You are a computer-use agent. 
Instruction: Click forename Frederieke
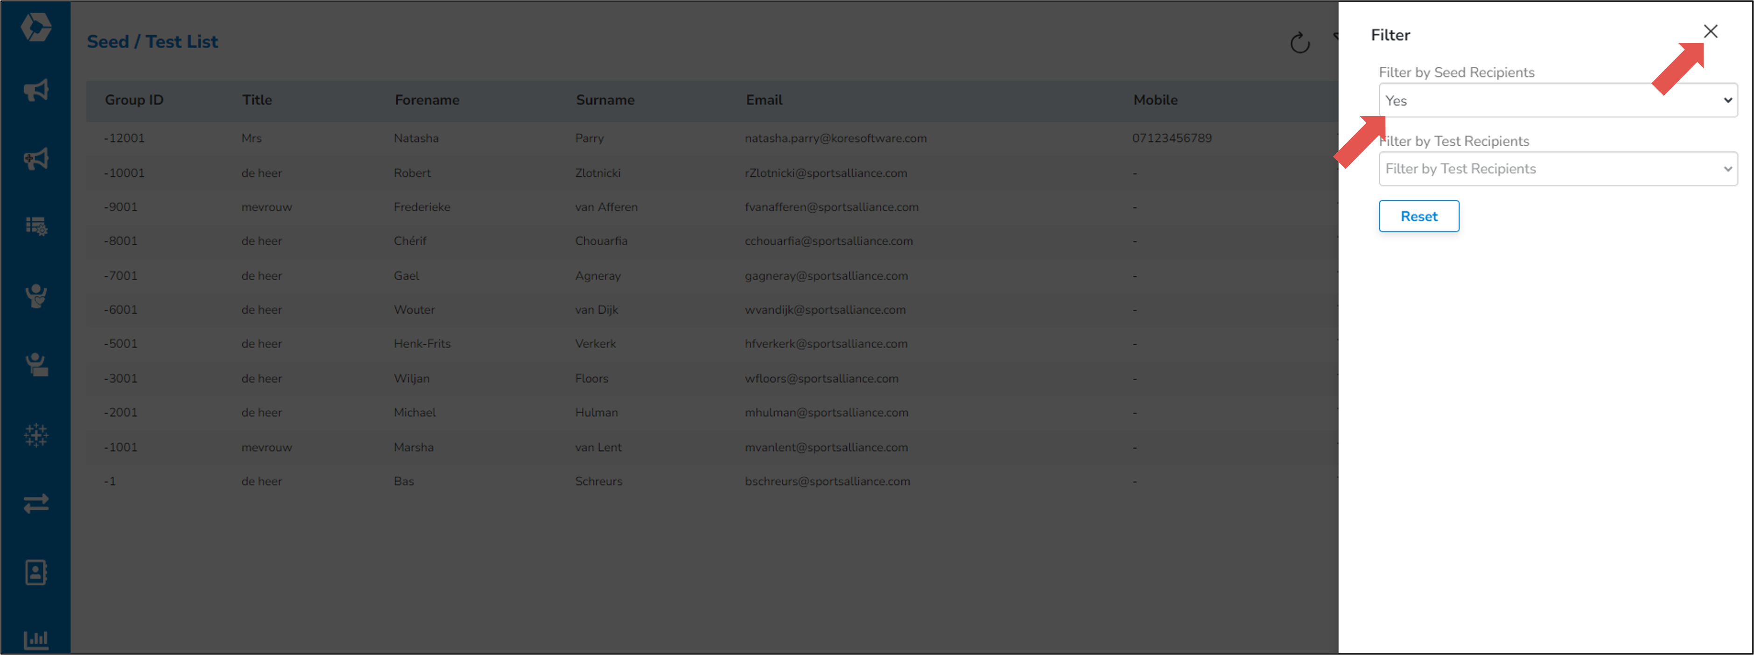click(x=422, y=207)
